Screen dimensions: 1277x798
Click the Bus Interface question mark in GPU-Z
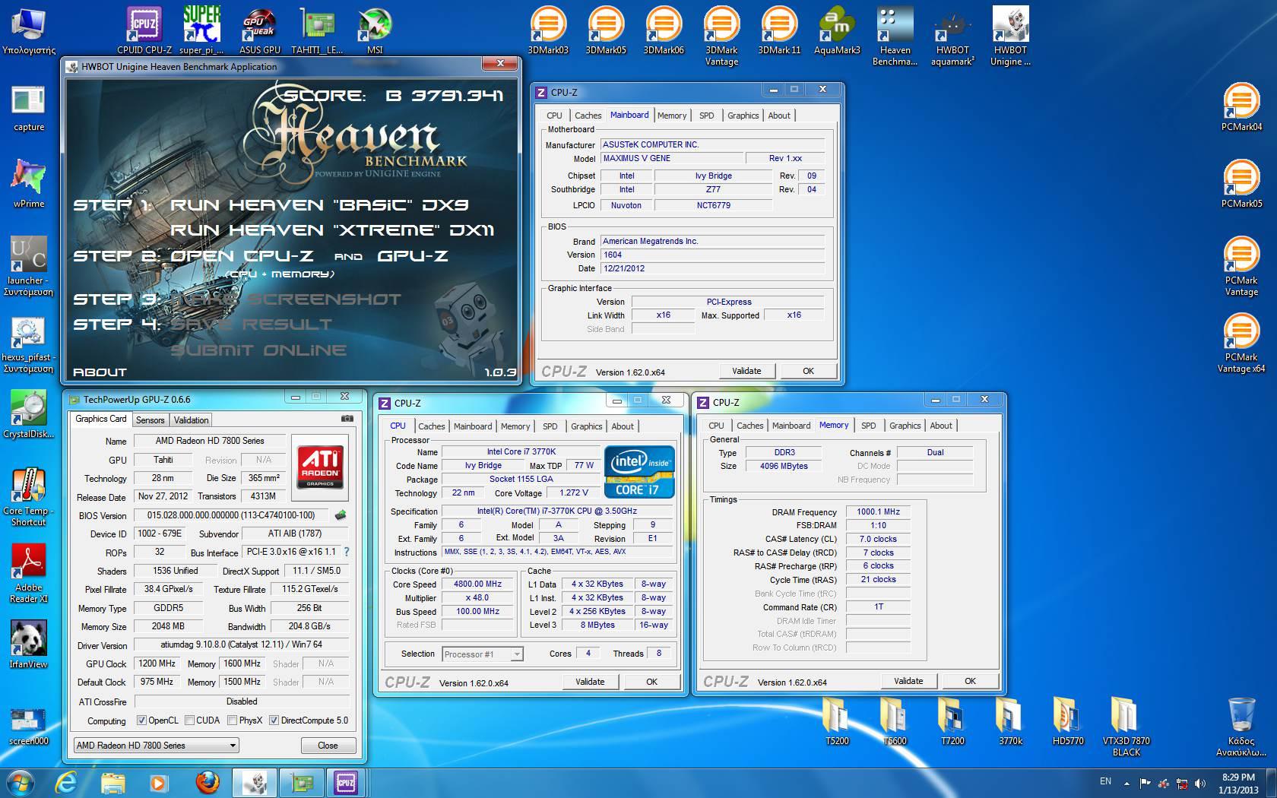[347, 552]
